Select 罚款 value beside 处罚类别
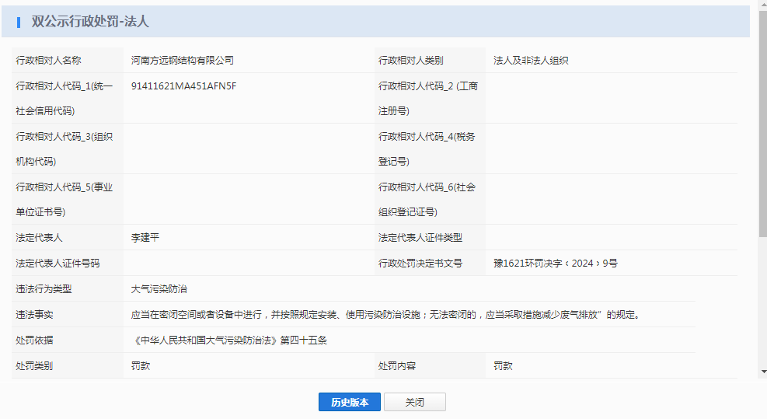Viewport: 767px width, 419px height. pyautogui.click(x=141, y=366)
